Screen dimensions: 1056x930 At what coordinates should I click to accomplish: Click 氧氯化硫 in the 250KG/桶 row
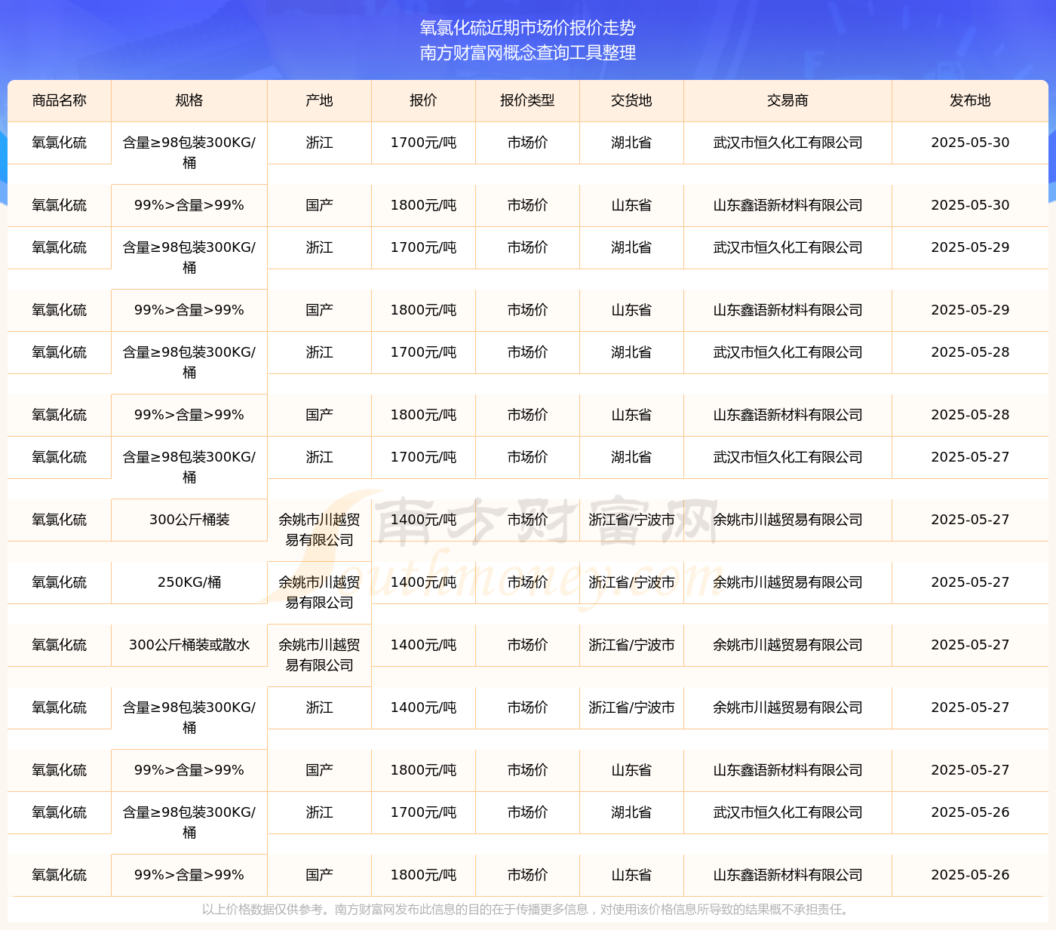[60, 582]
